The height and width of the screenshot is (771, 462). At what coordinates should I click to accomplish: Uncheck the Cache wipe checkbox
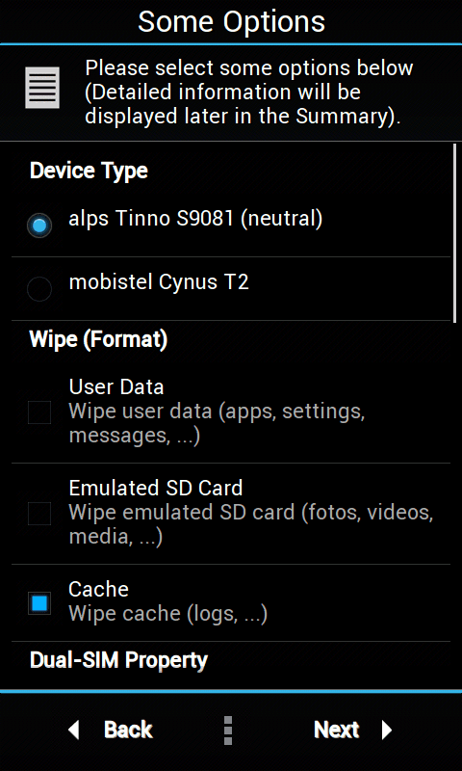pos(39,603)
